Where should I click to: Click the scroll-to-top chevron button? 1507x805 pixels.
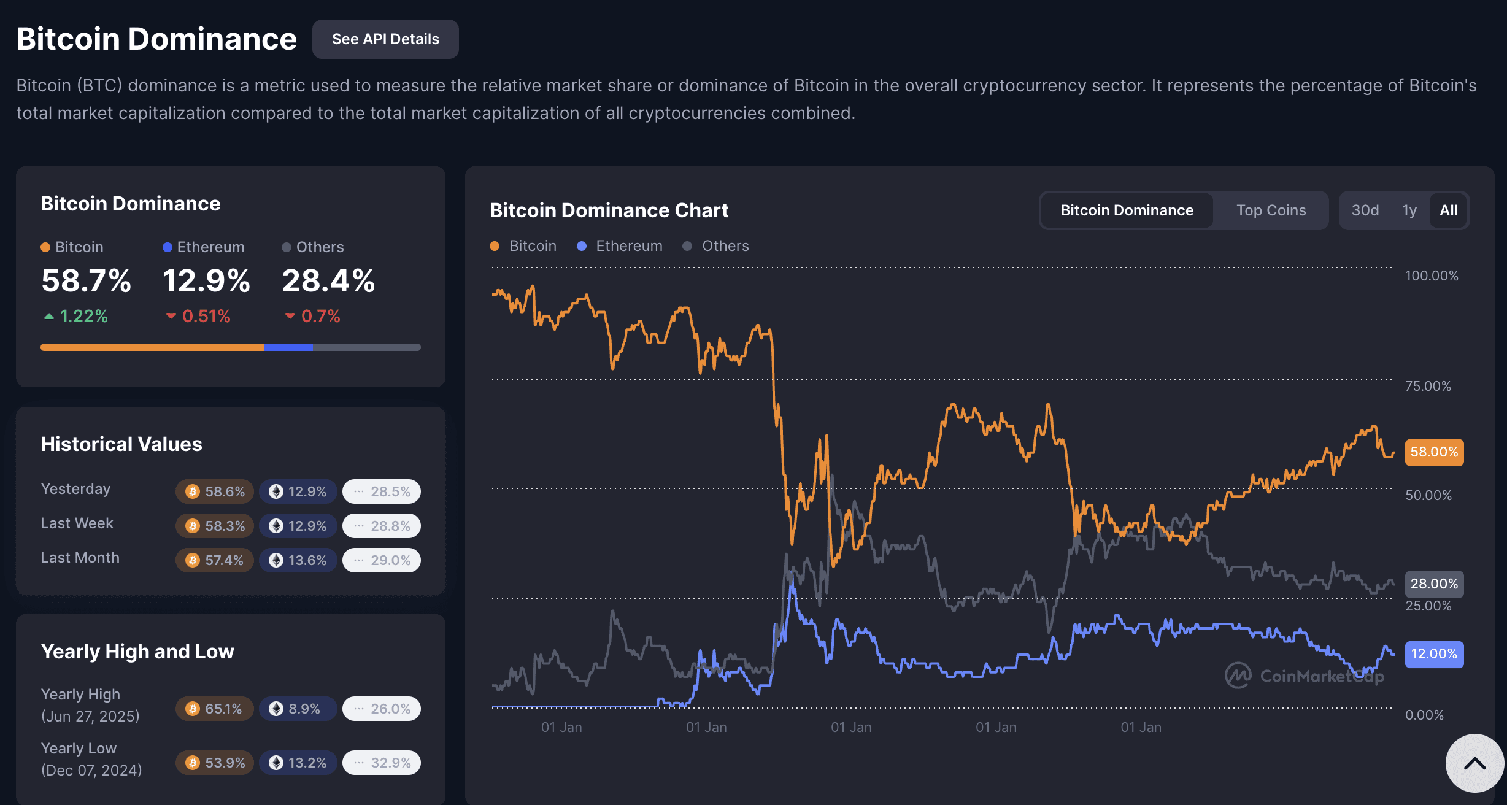[x=1474, y=763]
